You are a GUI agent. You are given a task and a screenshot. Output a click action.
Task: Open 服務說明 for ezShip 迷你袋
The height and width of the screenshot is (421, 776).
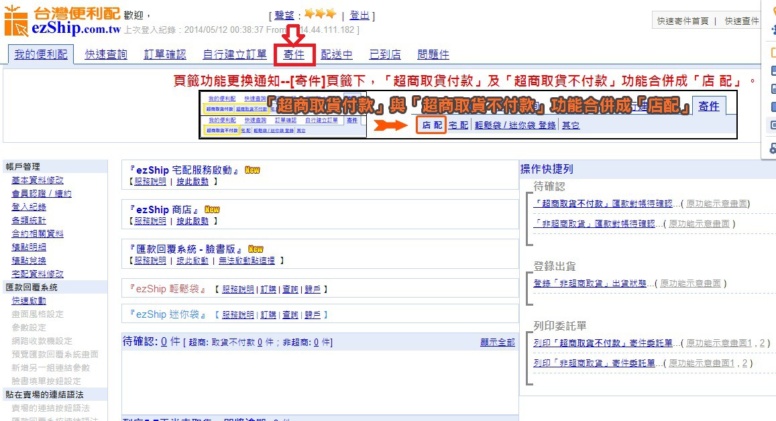pos(238,314)
